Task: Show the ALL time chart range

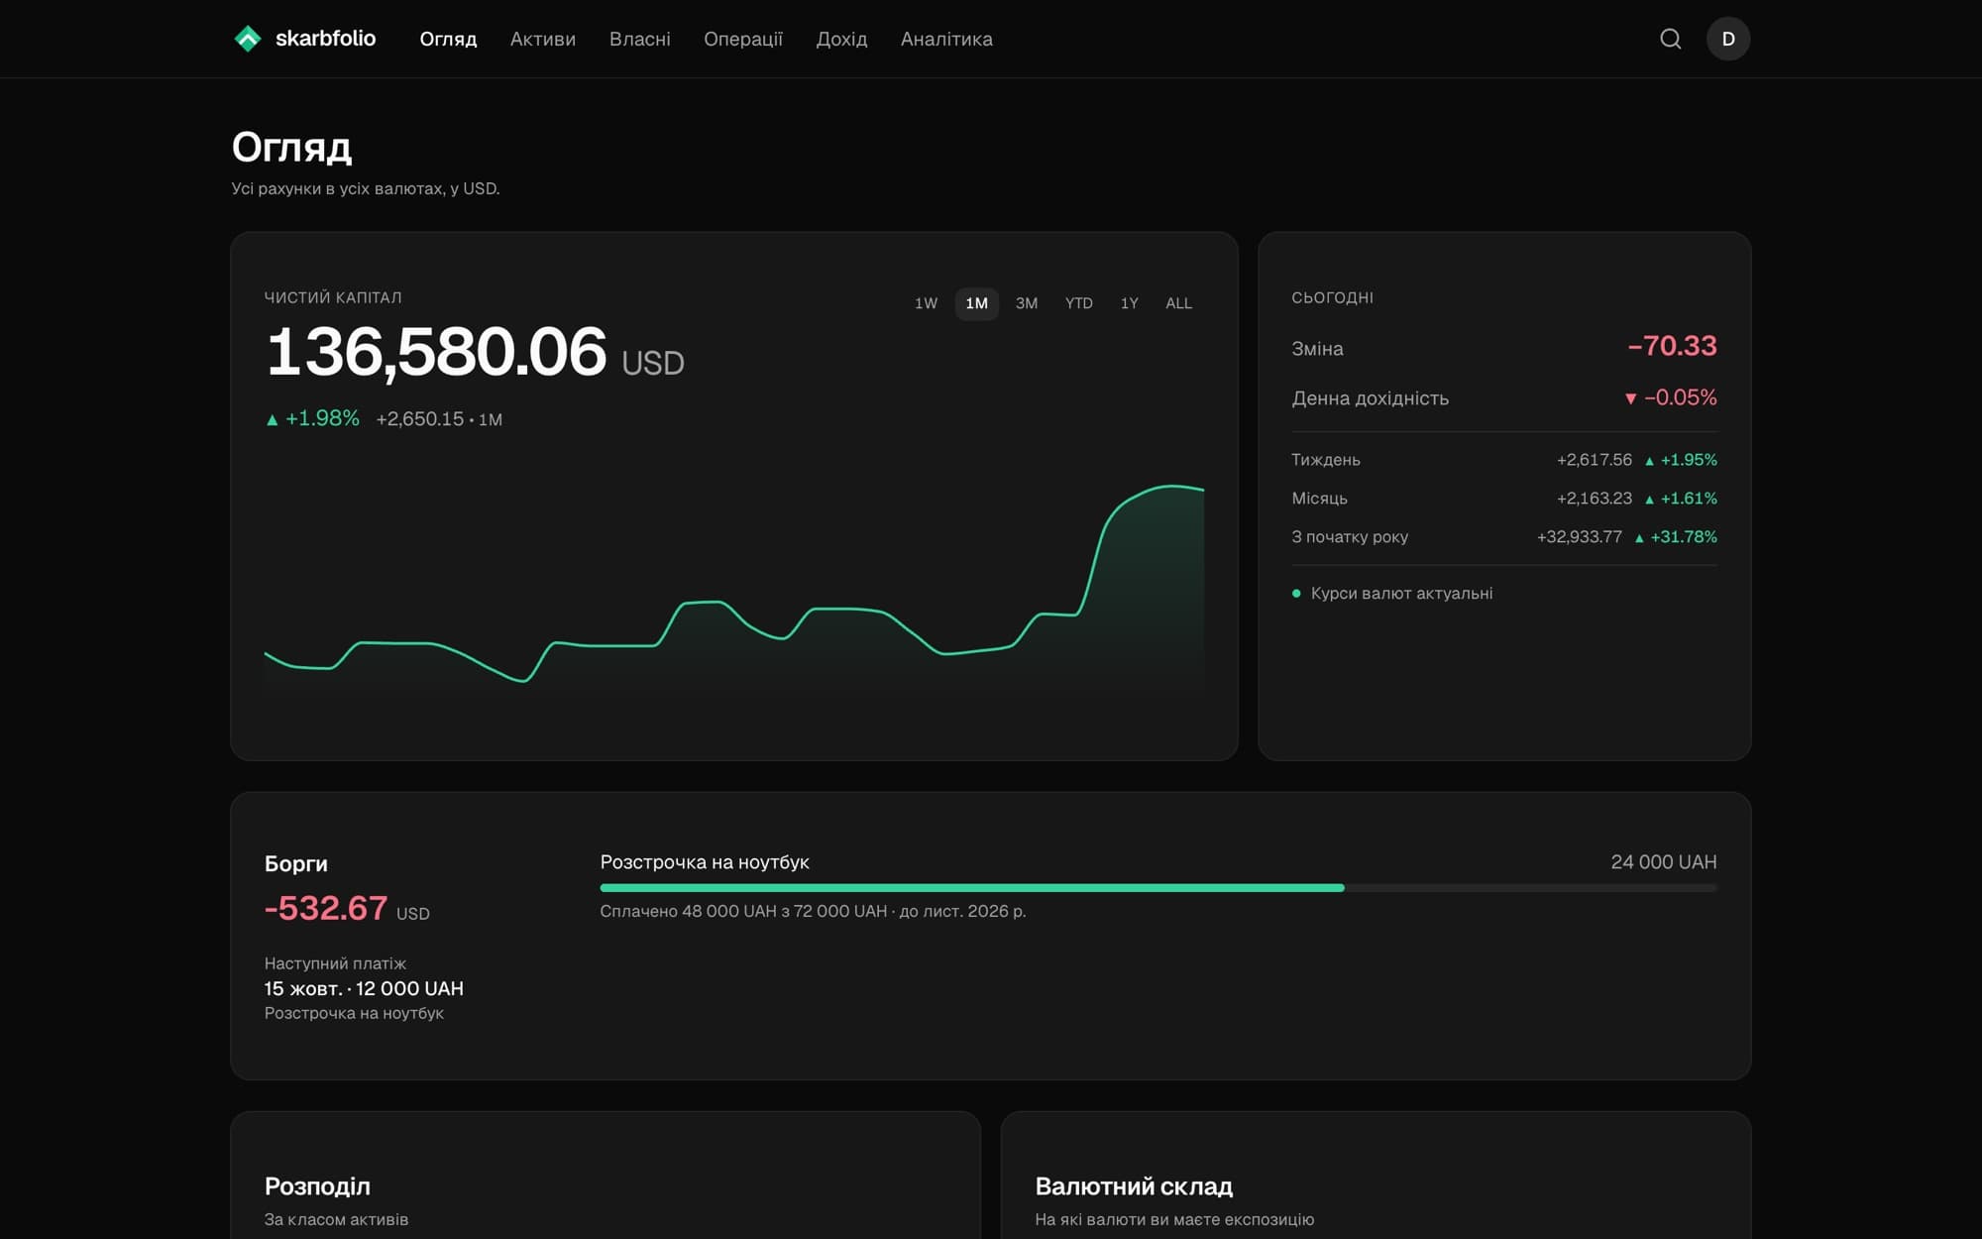Action: coord(1178,303)
